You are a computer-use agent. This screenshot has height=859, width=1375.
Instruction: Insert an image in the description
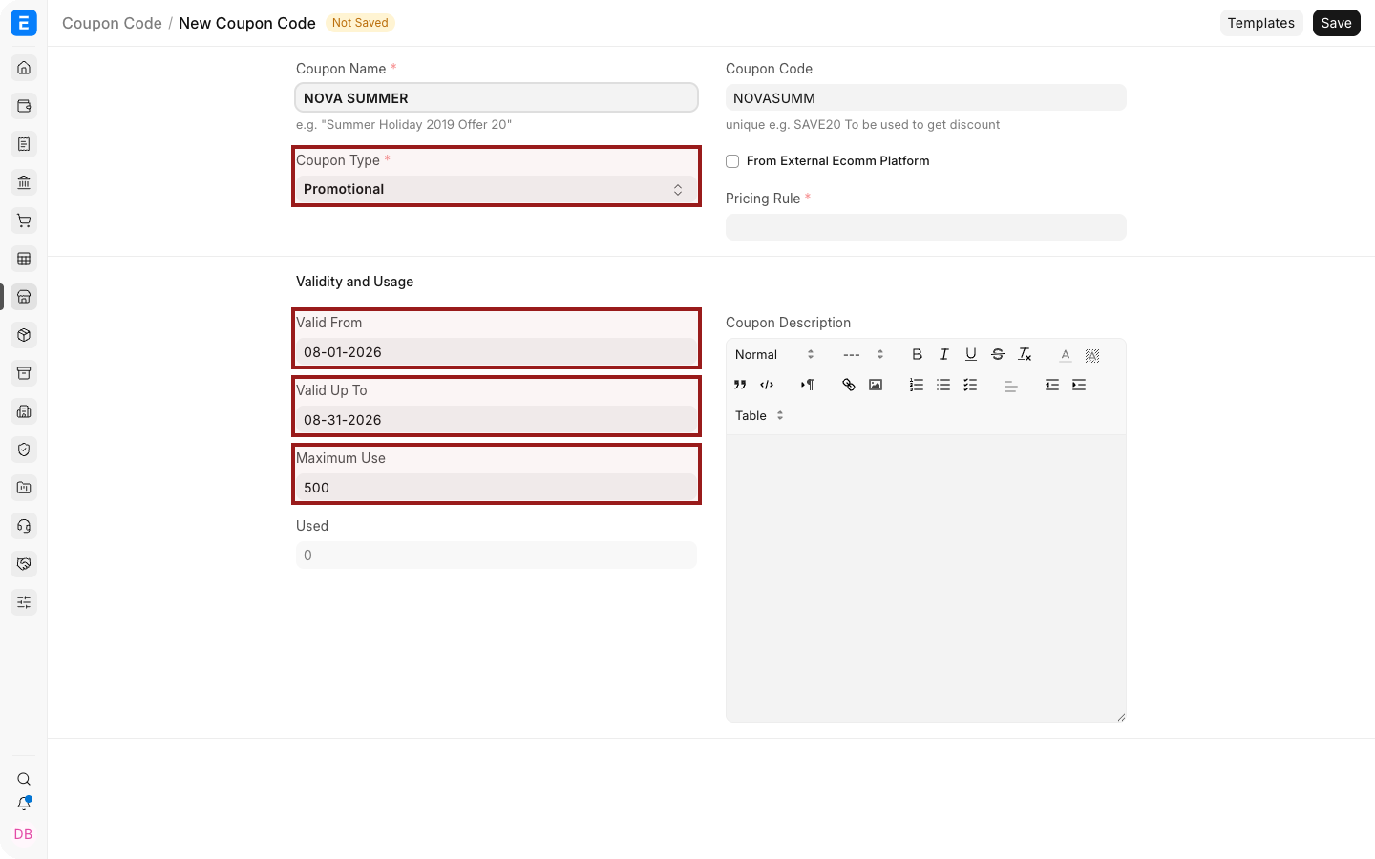click(876, 385)
